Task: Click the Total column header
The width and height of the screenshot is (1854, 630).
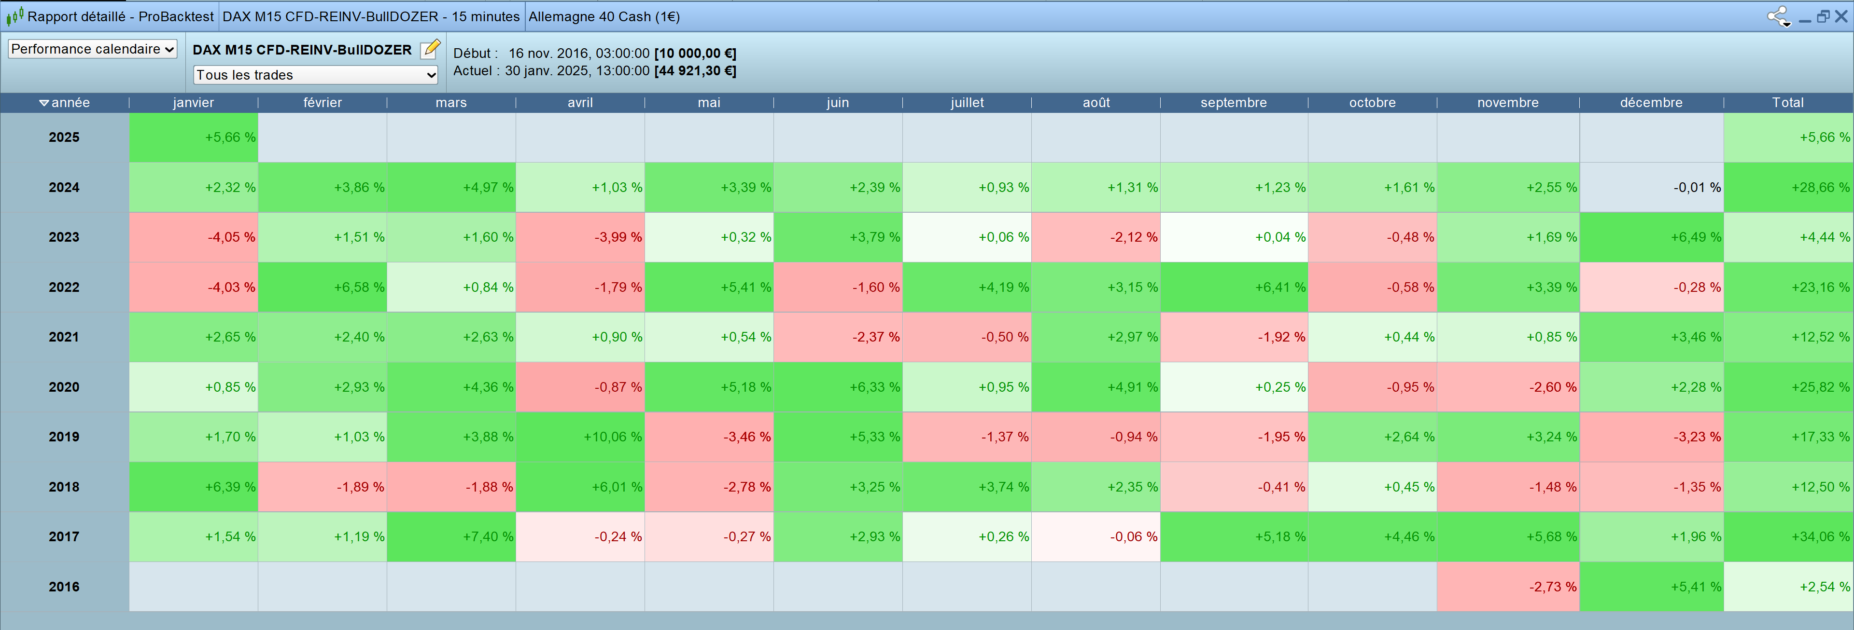Action: pos(1788,103)
